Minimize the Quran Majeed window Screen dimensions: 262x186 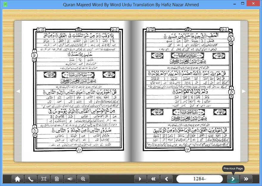234,4
